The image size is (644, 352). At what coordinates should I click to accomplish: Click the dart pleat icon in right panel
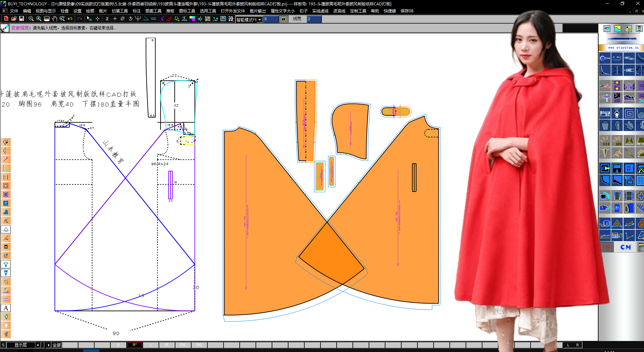click(x=605, y=153)
